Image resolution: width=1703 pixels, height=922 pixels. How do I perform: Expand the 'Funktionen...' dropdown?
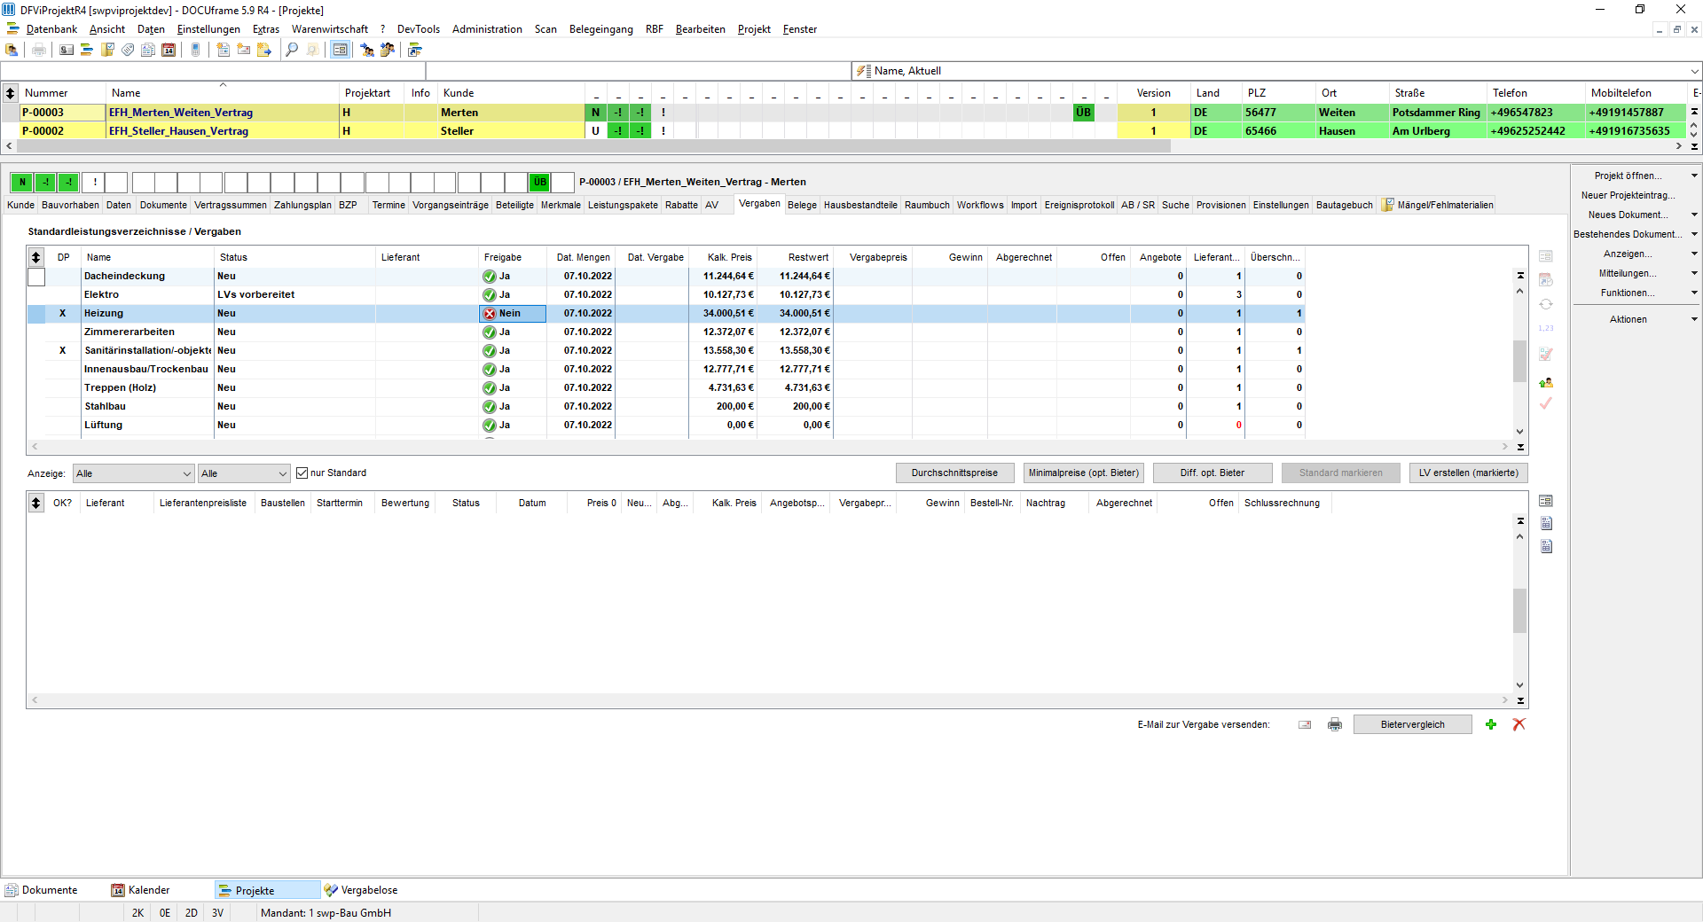[x=1694, y=293]
